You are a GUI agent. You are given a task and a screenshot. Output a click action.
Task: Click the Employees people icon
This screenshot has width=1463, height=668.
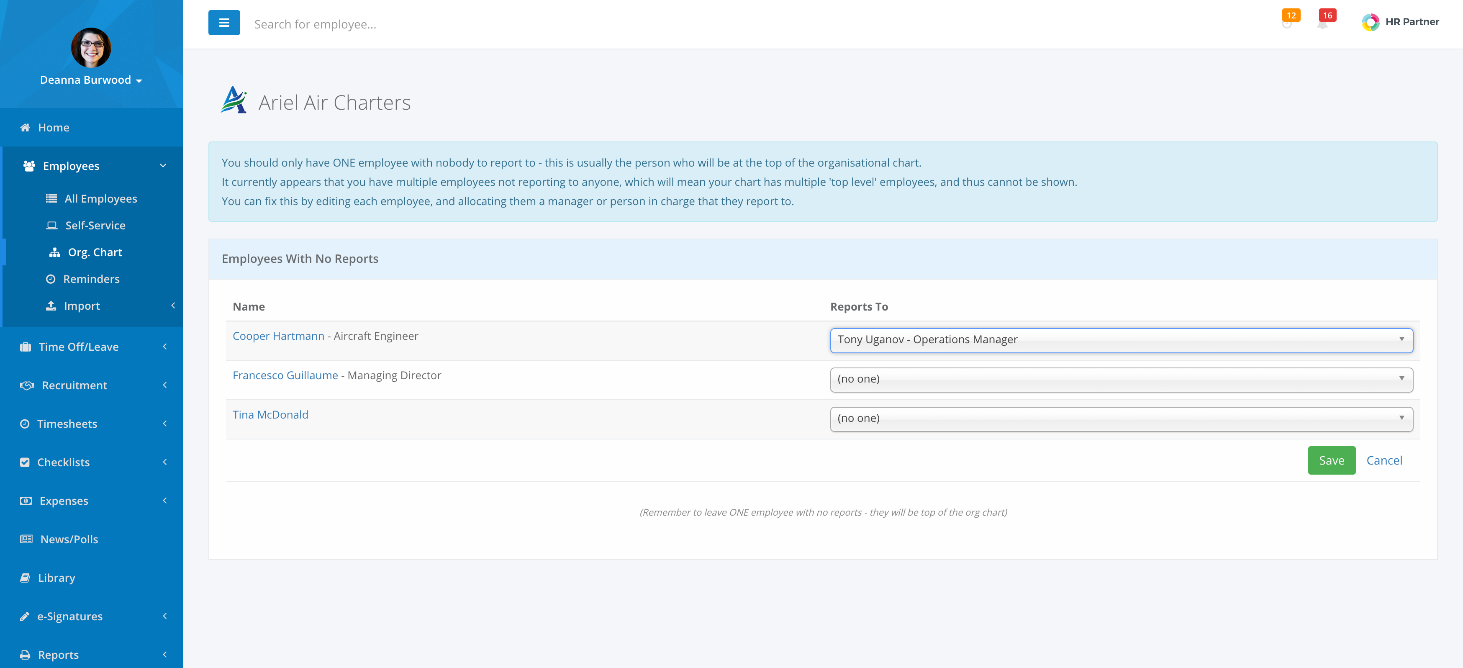click(29, 166)
